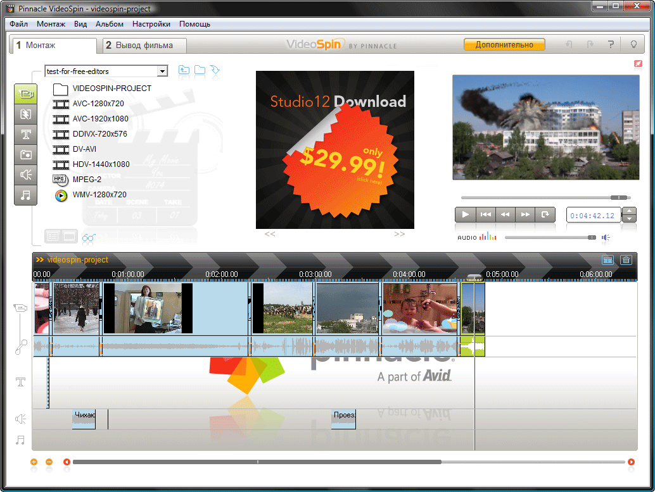Open the Настройки menu
This screenshot has width=655, height=492.
[151, 24]
